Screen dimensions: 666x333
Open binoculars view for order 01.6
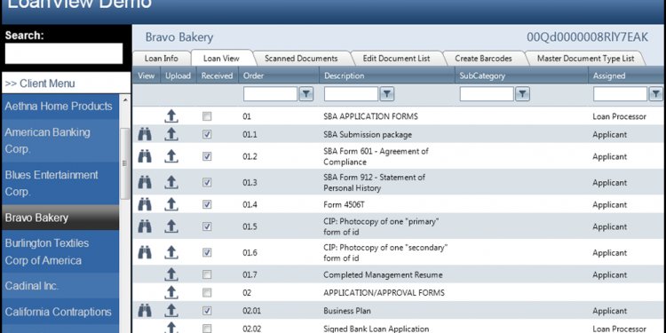pos(145,253)
